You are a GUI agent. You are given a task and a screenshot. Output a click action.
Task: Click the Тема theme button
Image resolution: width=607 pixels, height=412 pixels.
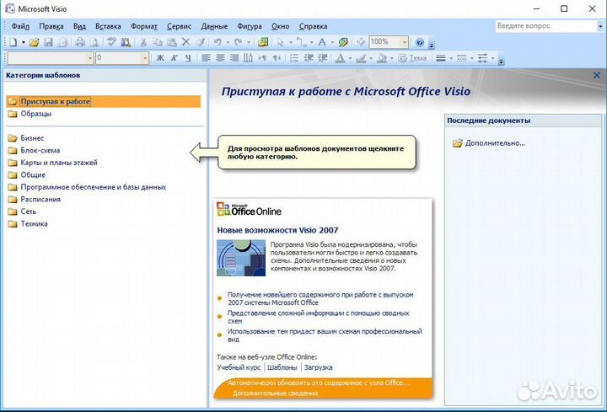tap(412, 58)
